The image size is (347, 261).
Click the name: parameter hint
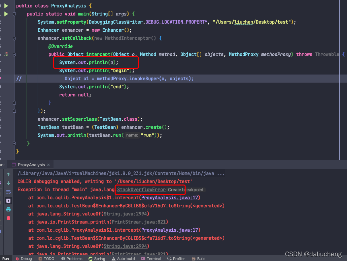pos(132,135)
